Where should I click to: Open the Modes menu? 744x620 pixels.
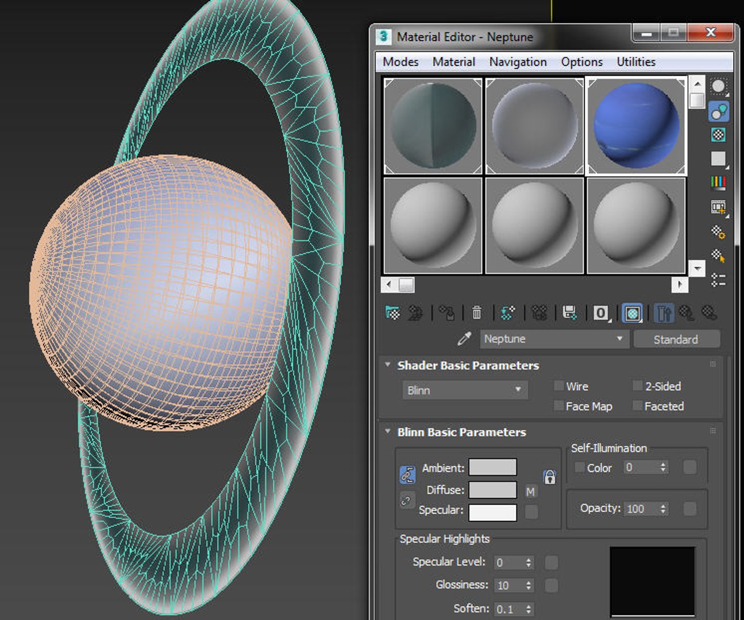point(400,61)
